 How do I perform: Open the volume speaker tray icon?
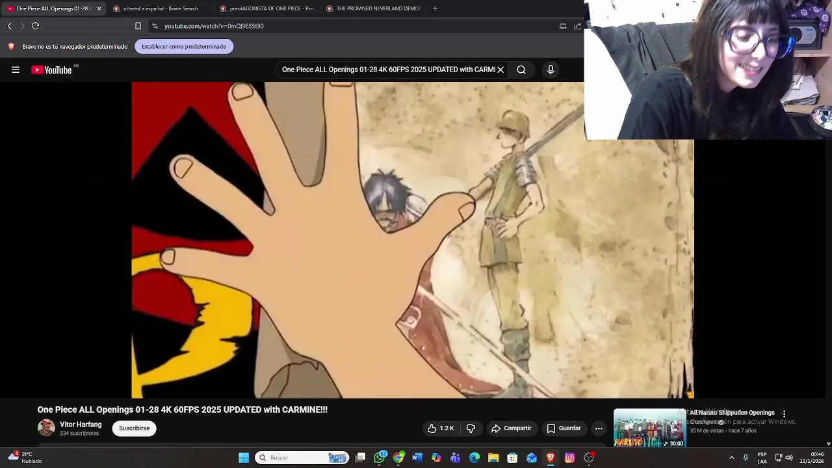(x=789, y=458)
